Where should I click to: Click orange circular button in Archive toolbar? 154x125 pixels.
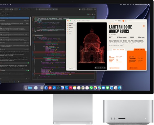click(123, 21)
